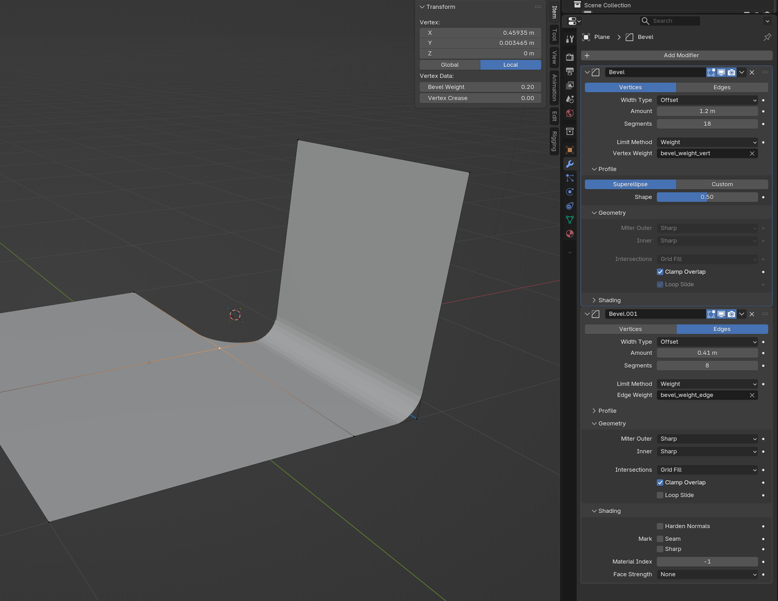Open the View tab in the viewport sidebar

click(554, 57)
